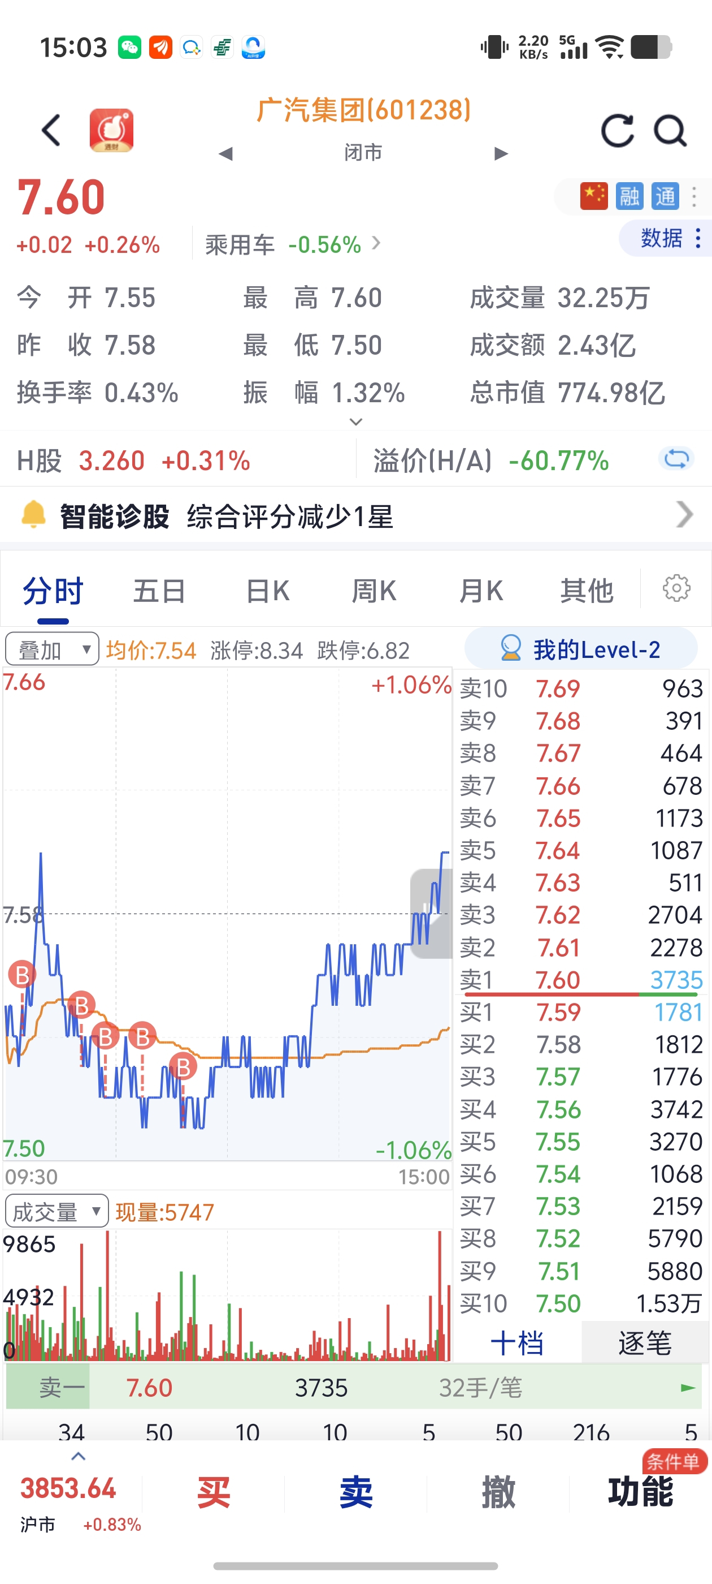Select the 五日 tab
Screen dimensions: 712x1584
[x=159, y=592]
